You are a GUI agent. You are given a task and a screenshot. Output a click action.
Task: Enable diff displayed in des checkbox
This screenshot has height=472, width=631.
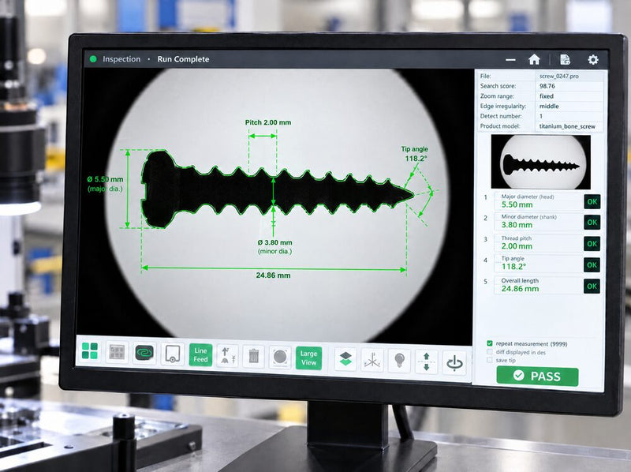click(490, 351)
